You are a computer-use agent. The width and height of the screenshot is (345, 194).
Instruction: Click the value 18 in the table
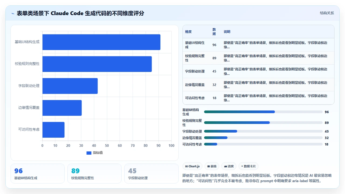click(x=214, y=98)
